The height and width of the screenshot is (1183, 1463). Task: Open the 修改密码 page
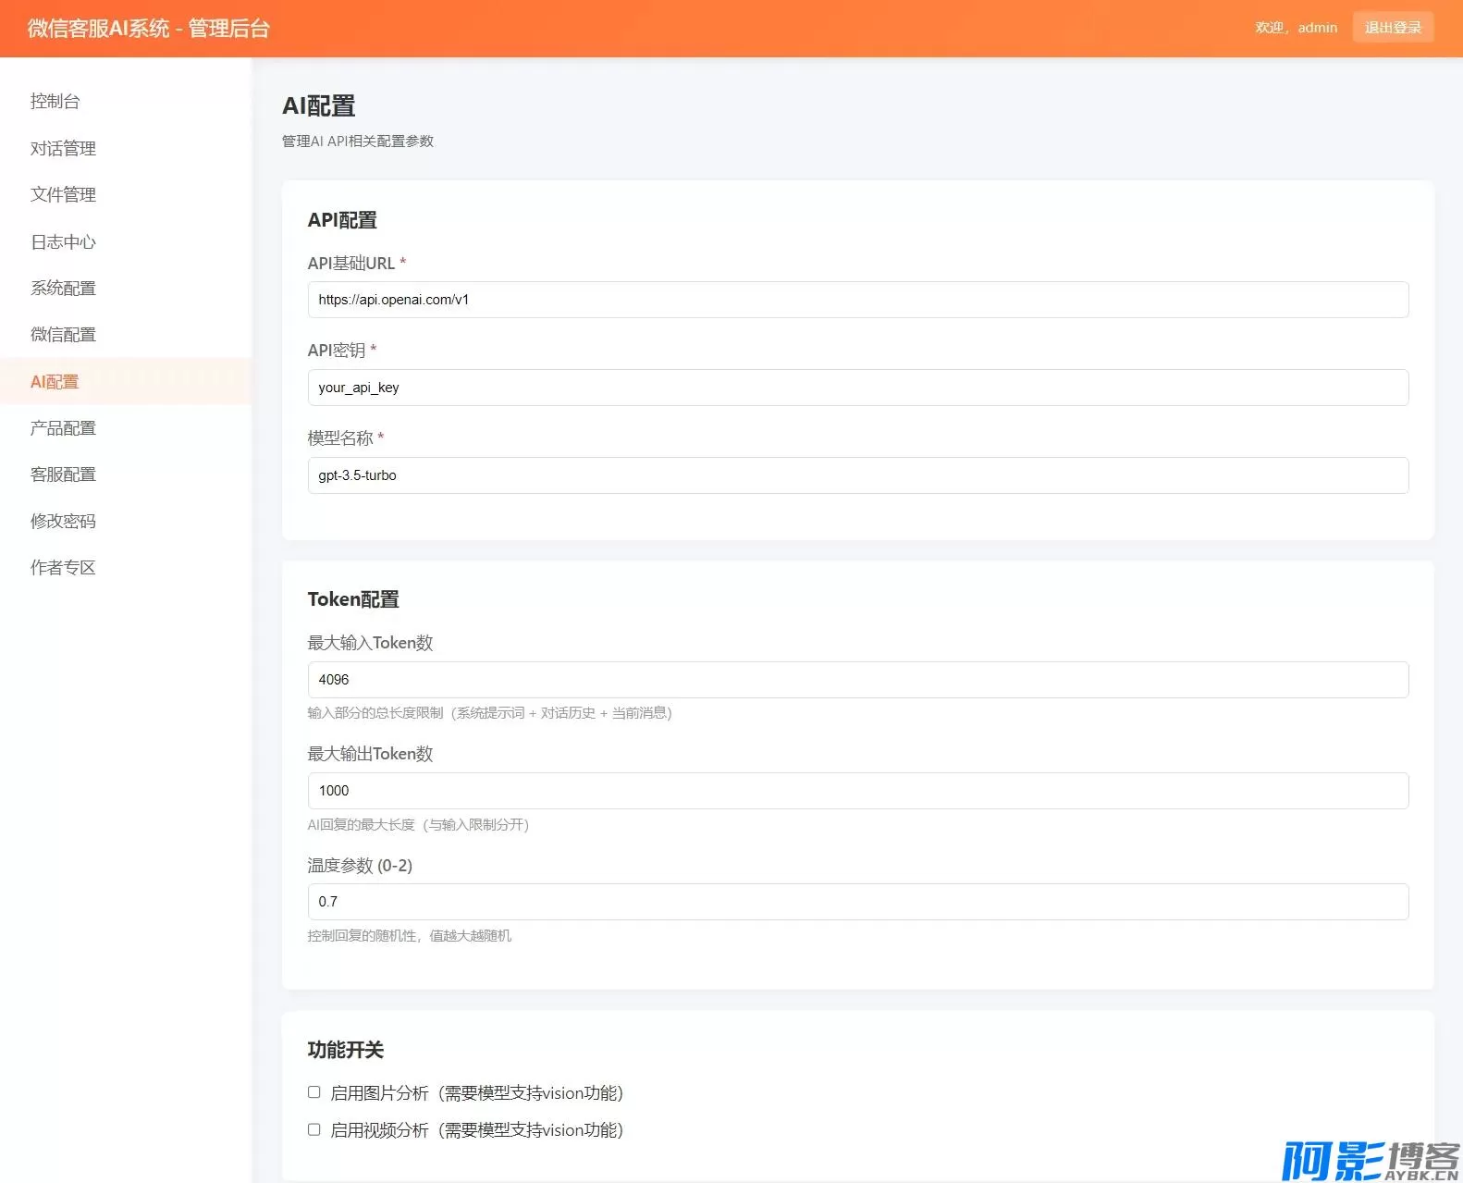(x=63, y=521)
